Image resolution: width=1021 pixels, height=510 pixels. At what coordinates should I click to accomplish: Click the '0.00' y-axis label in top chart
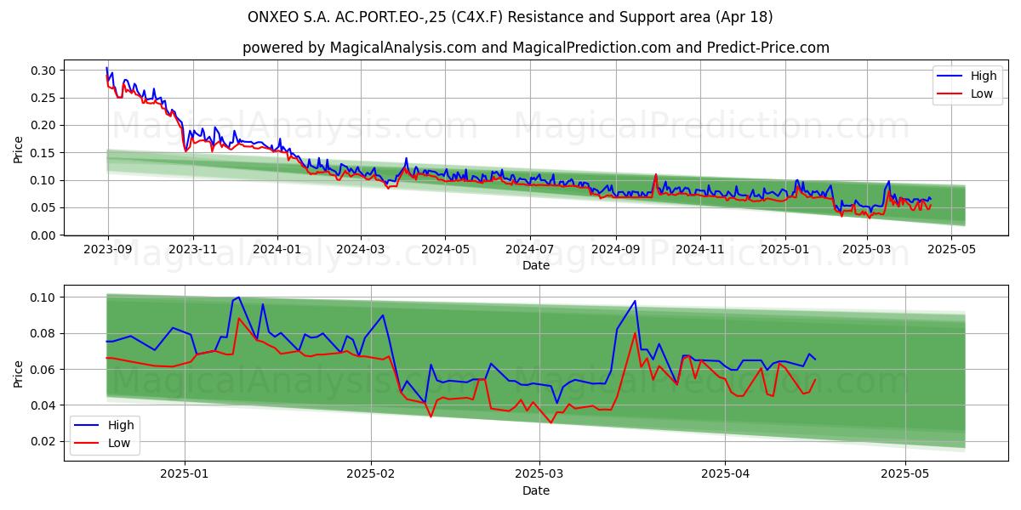click(x=43, y=235)
